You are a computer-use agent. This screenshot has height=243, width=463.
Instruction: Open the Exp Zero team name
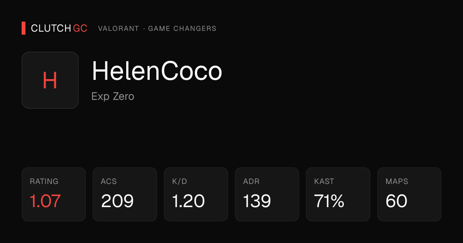coord(113,96)
